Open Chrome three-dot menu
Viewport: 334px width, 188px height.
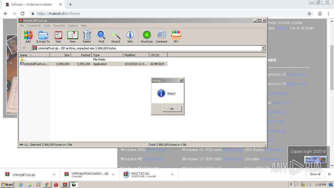[328, 14]
